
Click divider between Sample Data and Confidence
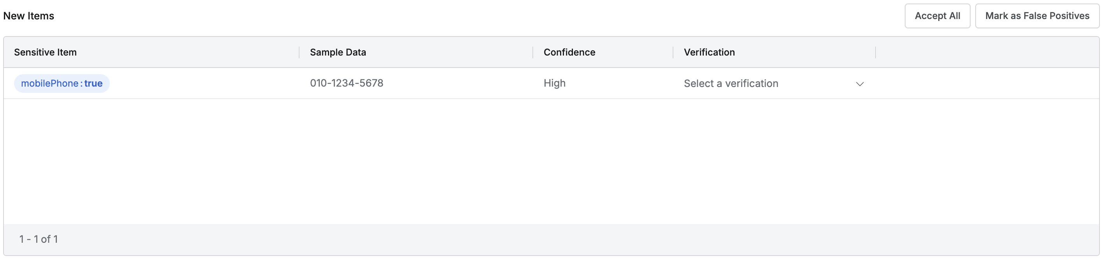[533, 52]
